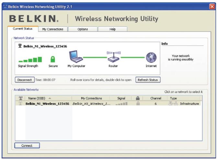Sort by the Type column header

[184, 98]
